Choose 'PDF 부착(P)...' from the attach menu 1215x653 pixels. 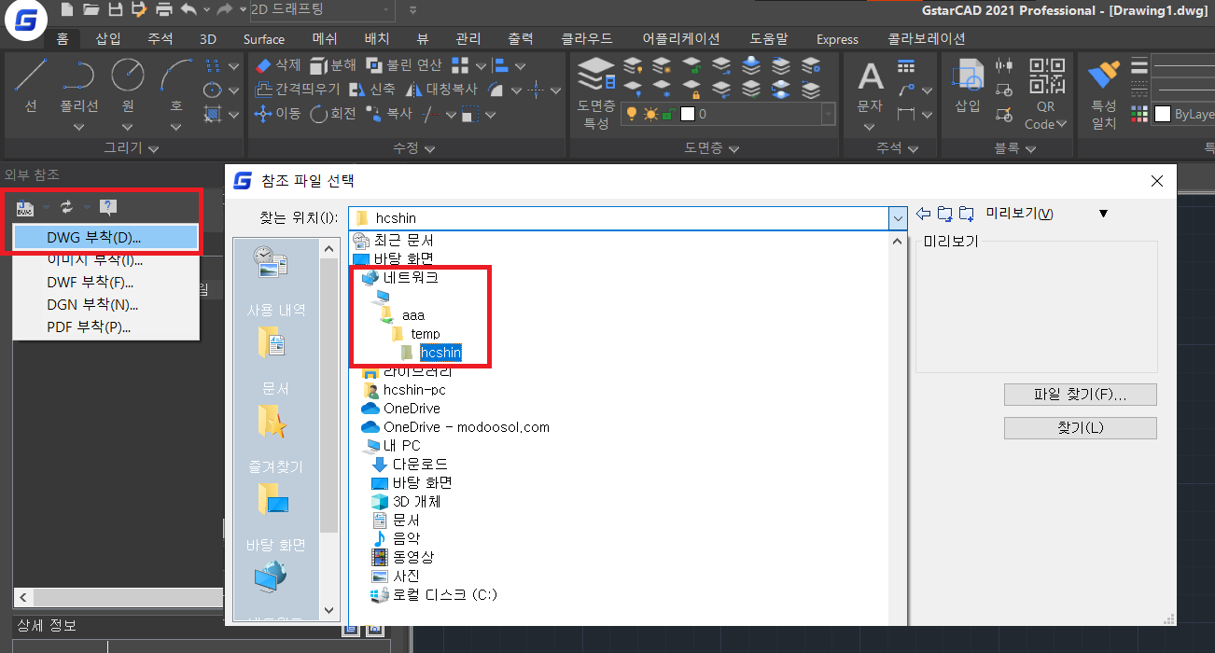[105, 326]
